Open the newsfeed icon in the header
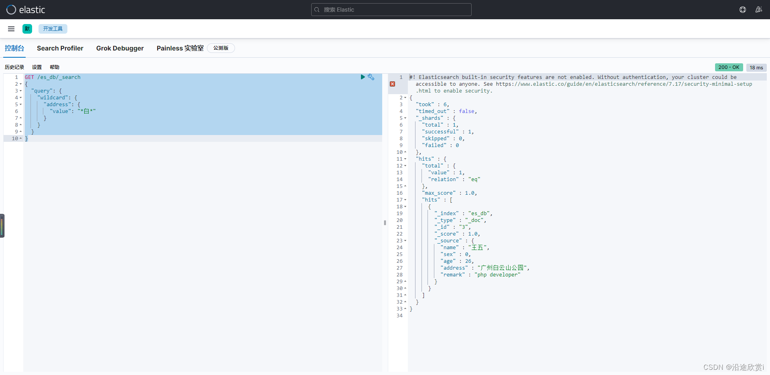Image resolution: width=770 pixels, height=375 pixels. (759, 10)
